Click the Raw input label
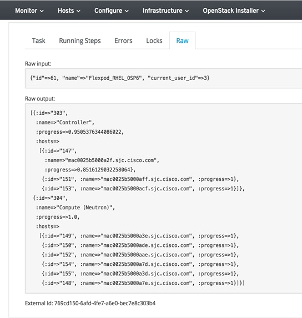This screenshot has height=318, width=302. tap(38, 64)
